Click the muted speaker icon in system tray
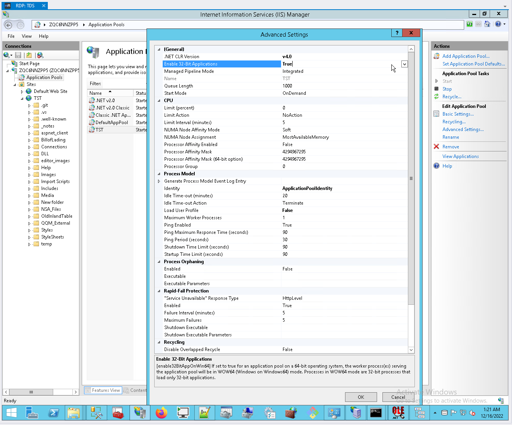The image size is (512, 425). point(472,413)
